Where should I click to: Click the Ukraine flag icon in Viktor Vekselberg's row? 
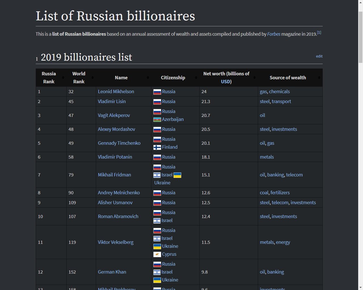click(157, 246)
